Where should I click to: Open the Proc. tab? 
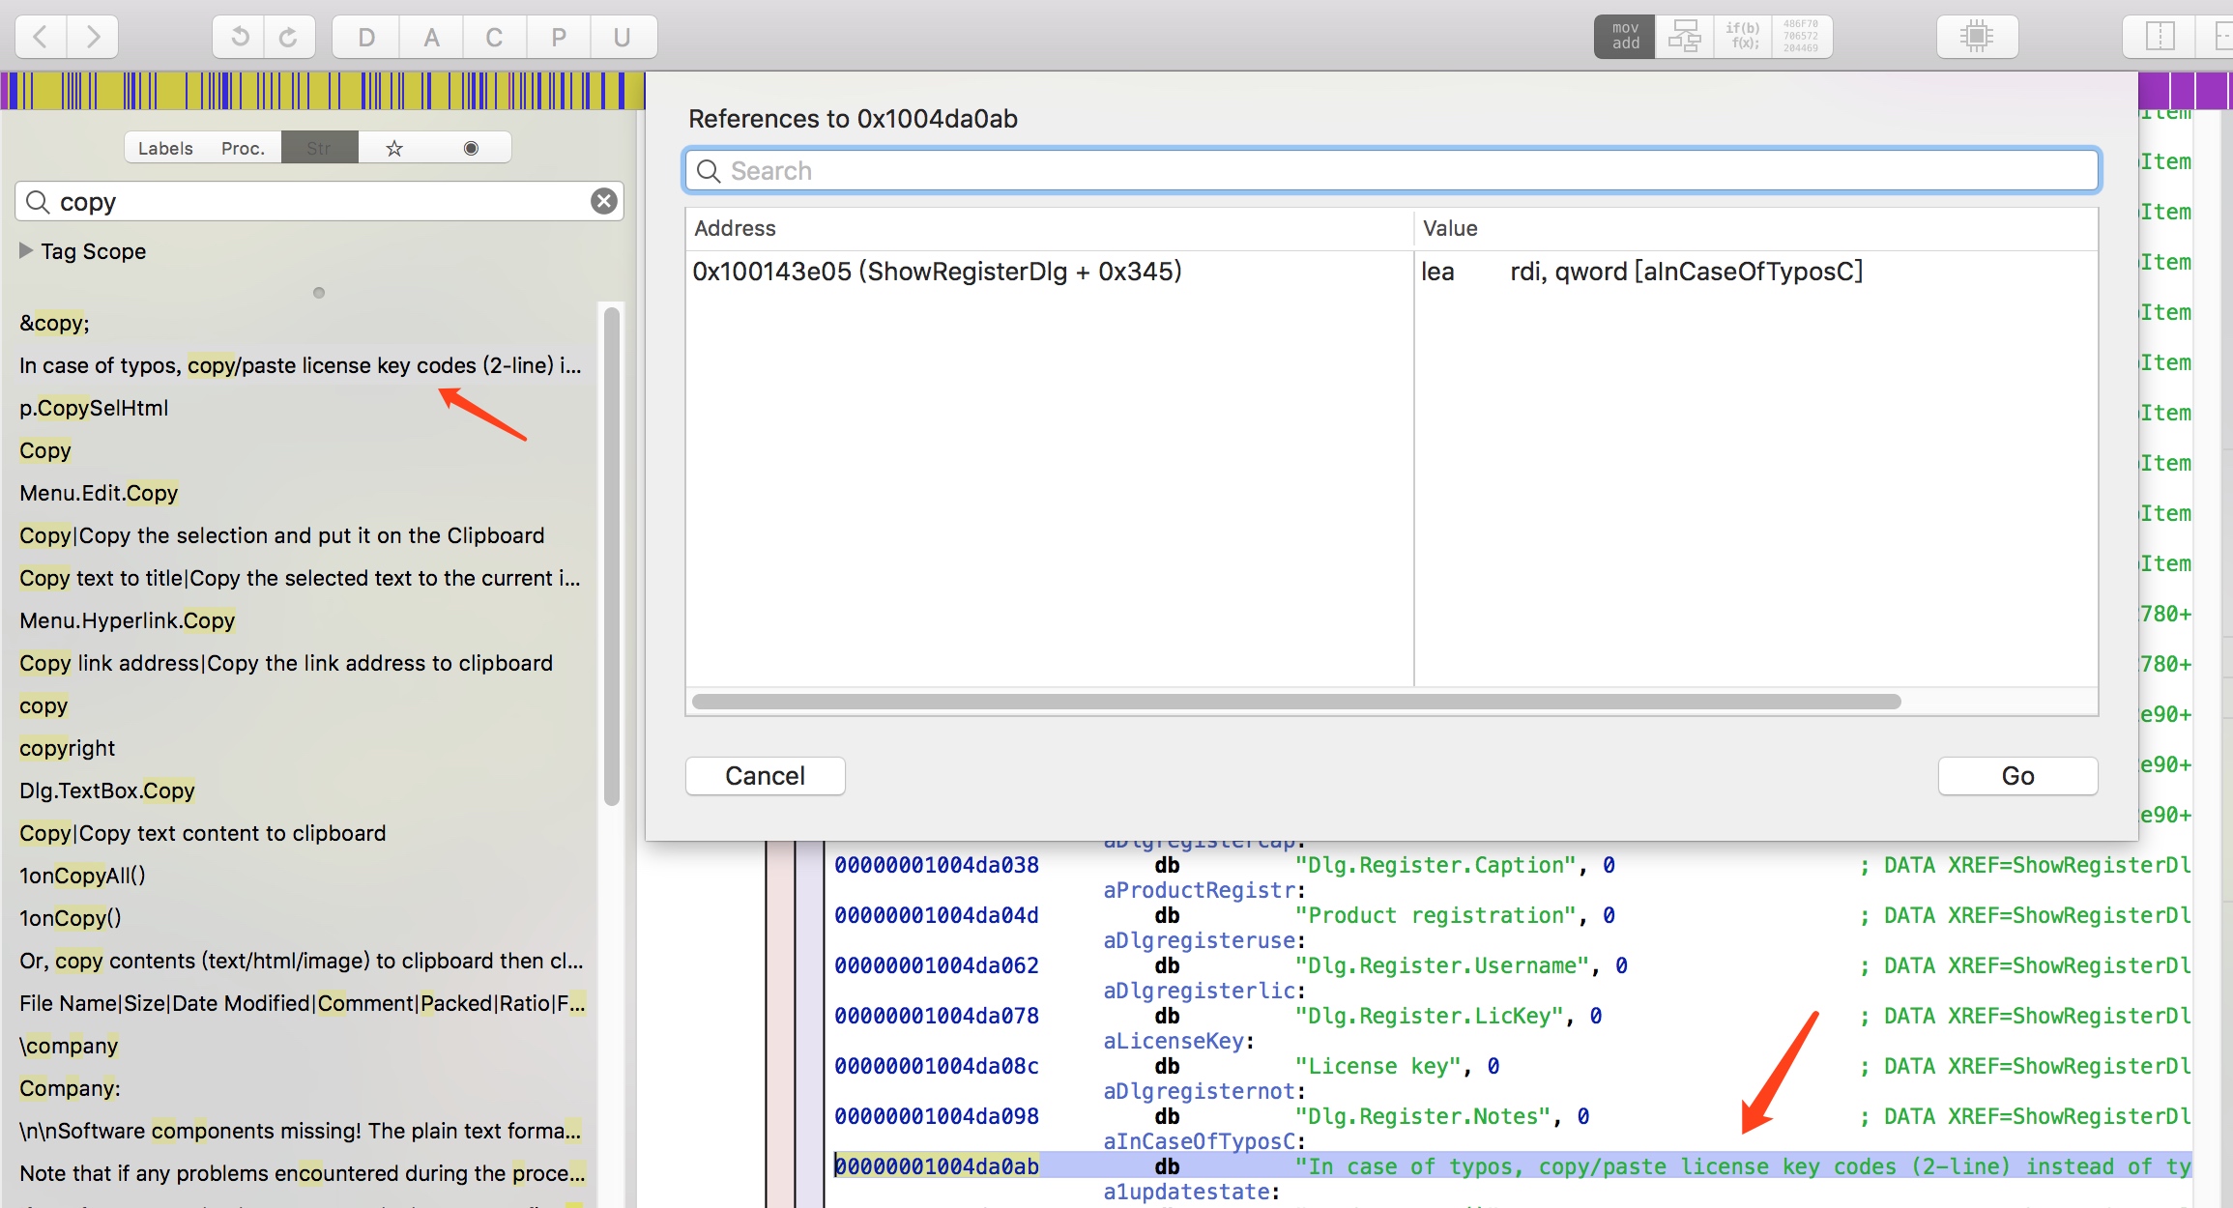(x=243, y=148)
